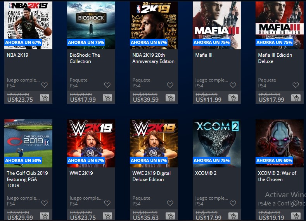Open the Mafia III Edición Deluxe title link

(x=275, y=58)
